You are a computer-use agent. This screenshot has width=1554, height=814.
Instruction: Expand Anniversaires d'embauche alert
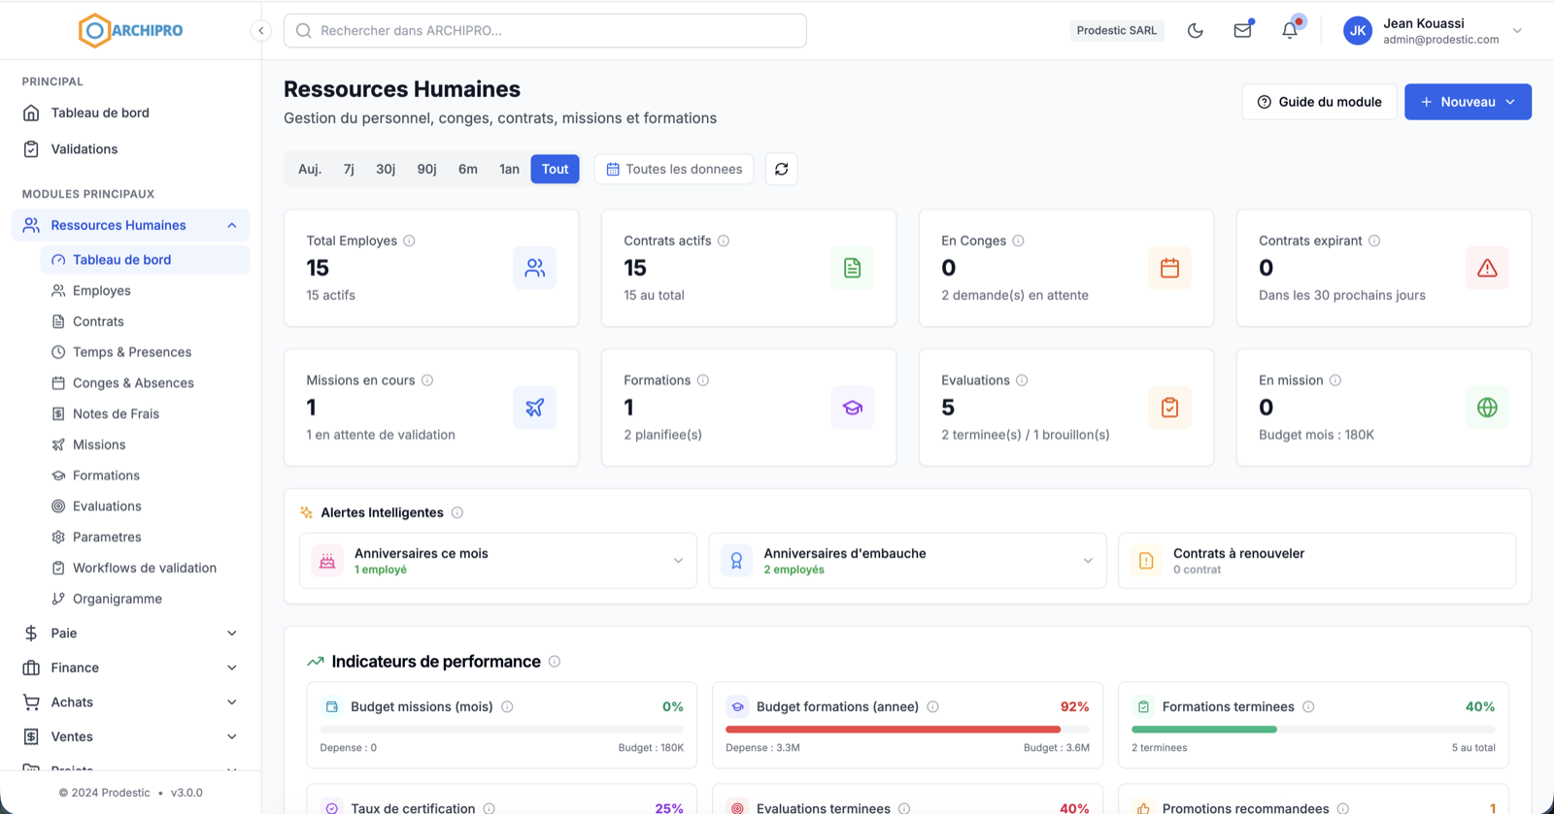pos(907,561)
